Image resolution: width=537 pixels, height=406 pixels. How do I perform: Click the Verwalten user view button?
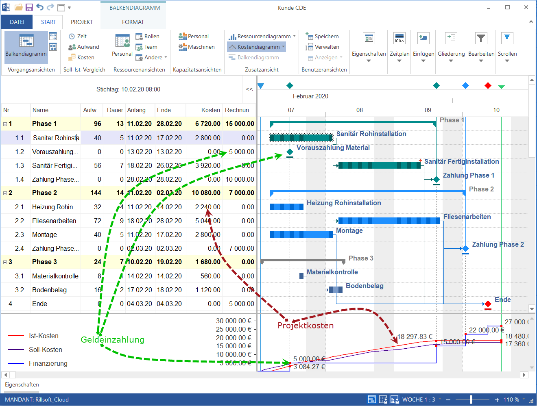coord(322,47)
